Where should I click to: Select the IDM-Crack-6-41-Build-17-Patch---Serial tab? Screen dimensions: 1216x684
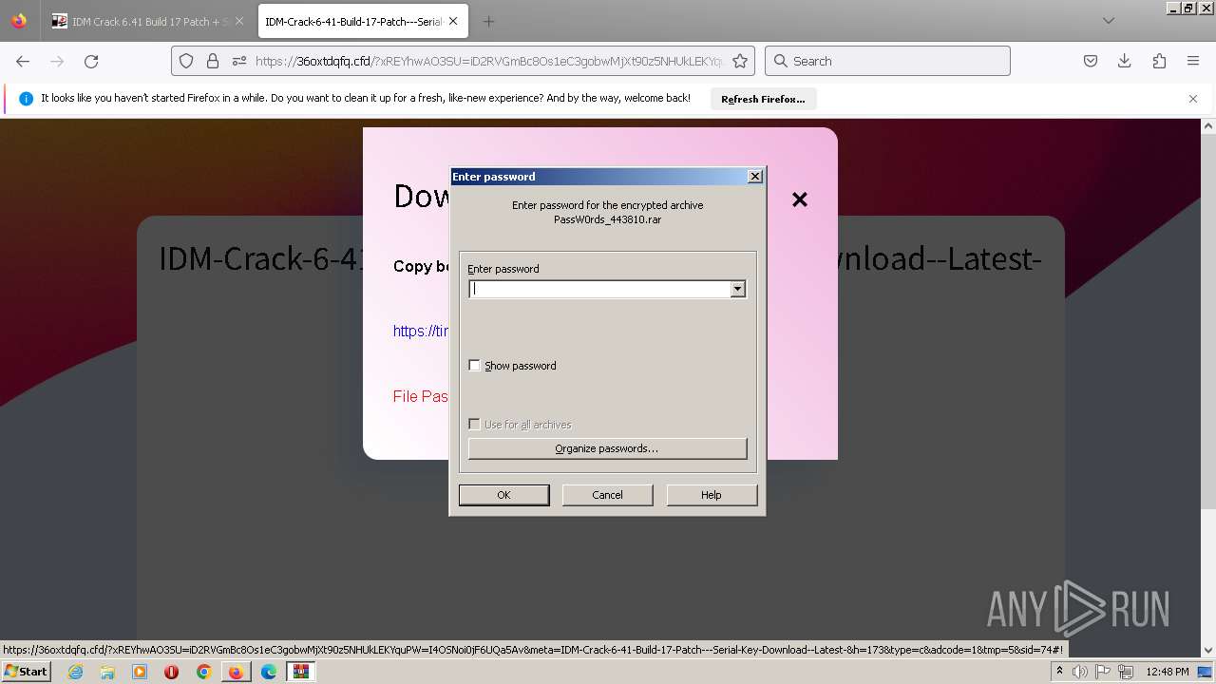[x=361, y=21]
